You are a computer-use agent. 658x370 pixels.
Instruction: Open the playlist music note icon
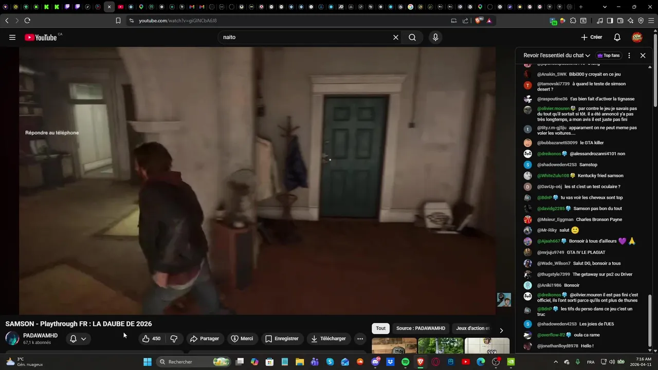click(x=600, y=21)
